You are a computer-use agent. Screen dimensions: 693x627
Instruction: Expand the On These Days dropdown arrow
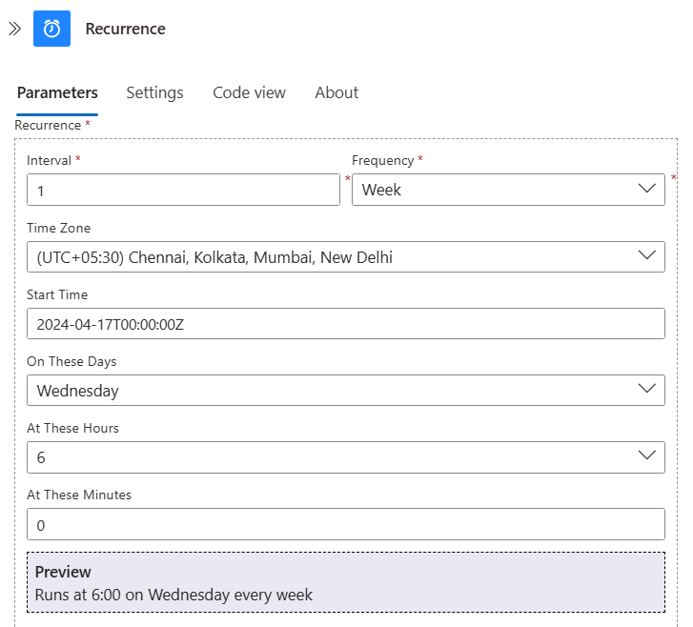coord(646,389)
